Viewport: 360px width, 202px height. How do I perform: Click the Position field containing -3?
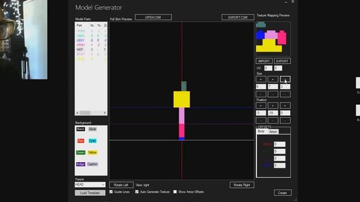coord(261,113)
